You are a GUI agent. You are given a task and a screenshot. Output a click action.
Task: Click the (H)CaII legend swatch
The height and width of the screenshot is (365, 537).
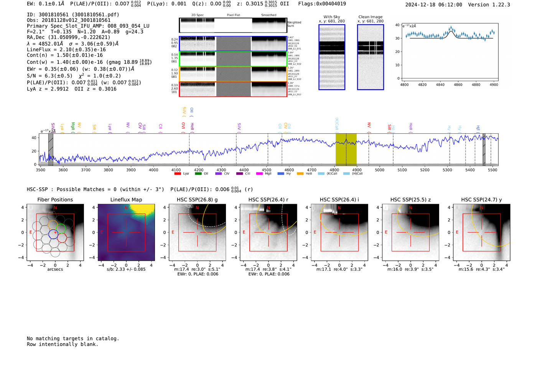click(346, 174)
